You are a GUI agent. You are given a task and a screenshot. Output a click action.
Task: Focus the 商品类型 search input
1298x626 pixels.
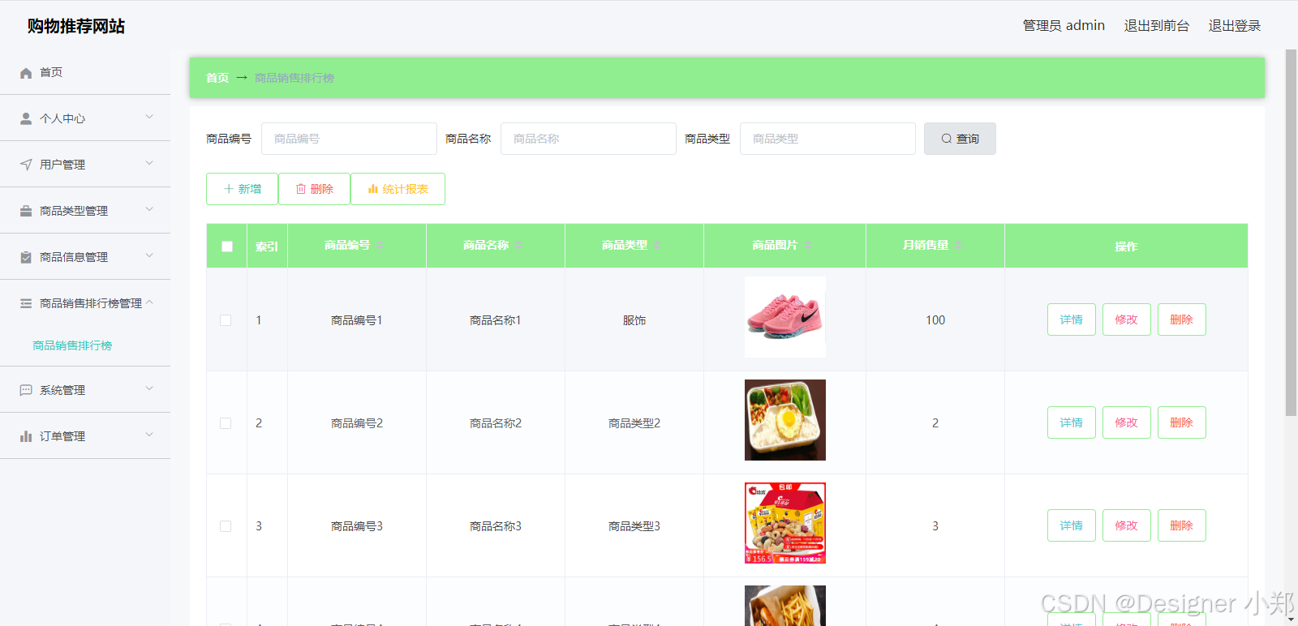827,139
